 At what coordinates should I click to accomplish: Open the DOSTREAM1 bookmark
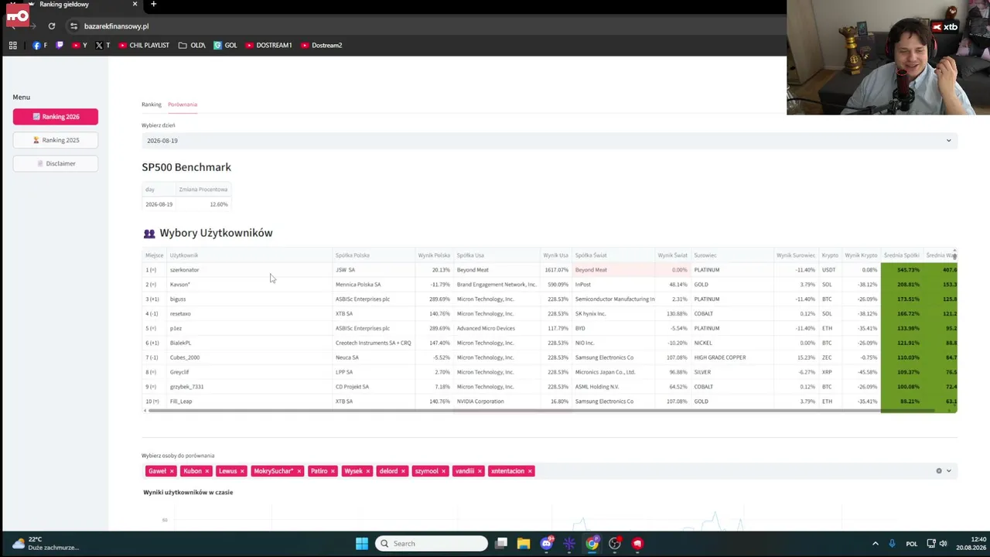[x=269, y=46]
